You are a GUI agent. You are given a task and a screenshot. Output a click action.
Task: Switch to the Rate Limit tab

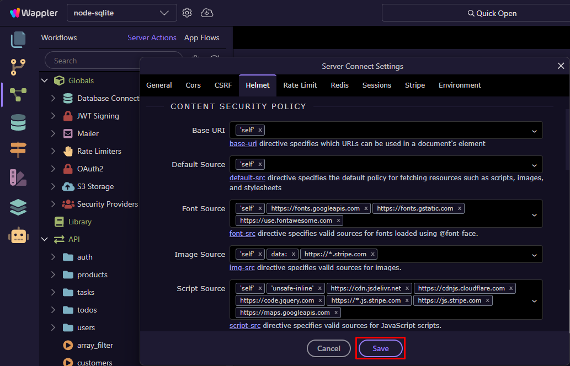click(300, 85)
